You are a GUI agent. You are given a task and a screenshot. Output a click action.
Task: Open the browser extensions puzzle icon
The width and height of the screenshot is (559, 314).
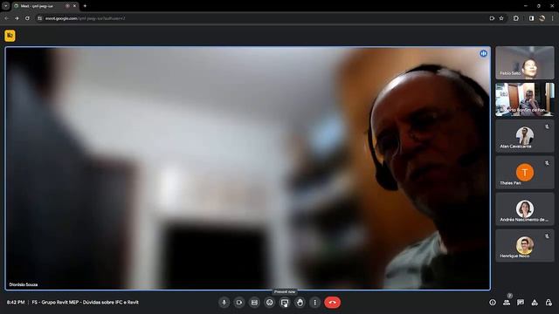(516, 18)
